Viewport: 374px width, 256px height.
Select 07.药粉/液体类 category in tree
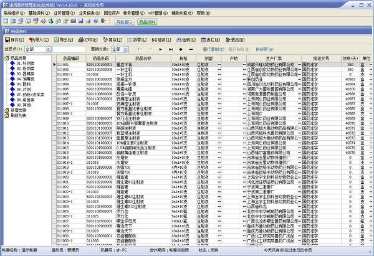pyautogui.click(x=27, y=95)
